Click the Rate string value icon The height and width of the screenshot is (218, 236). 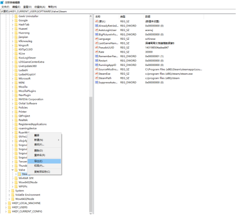97,52
